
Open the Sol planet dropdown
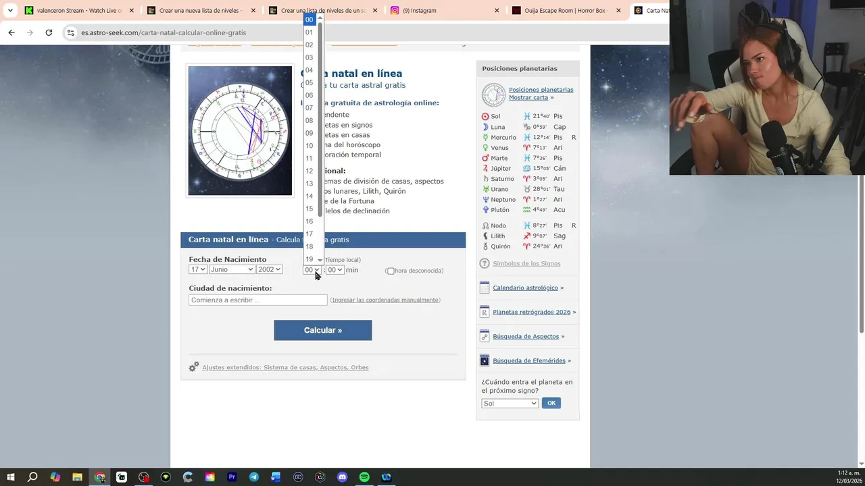510,403
